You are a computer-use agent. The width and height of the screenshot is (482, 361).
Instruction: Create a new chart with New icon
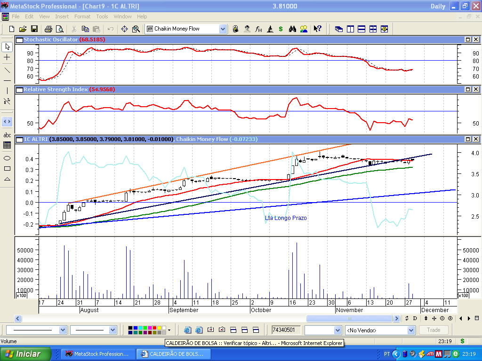(x=12, y=29)
